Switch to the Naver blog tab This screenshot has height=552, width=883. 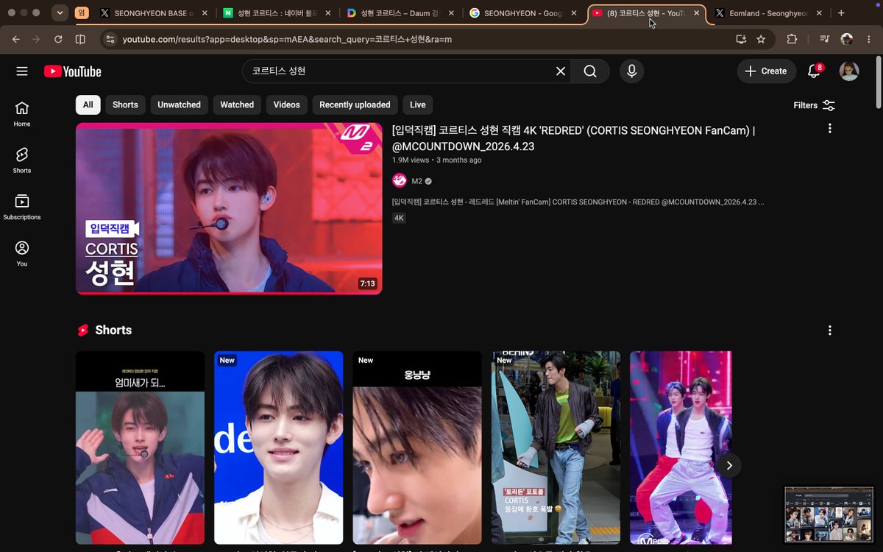click(x=276, y=13)
